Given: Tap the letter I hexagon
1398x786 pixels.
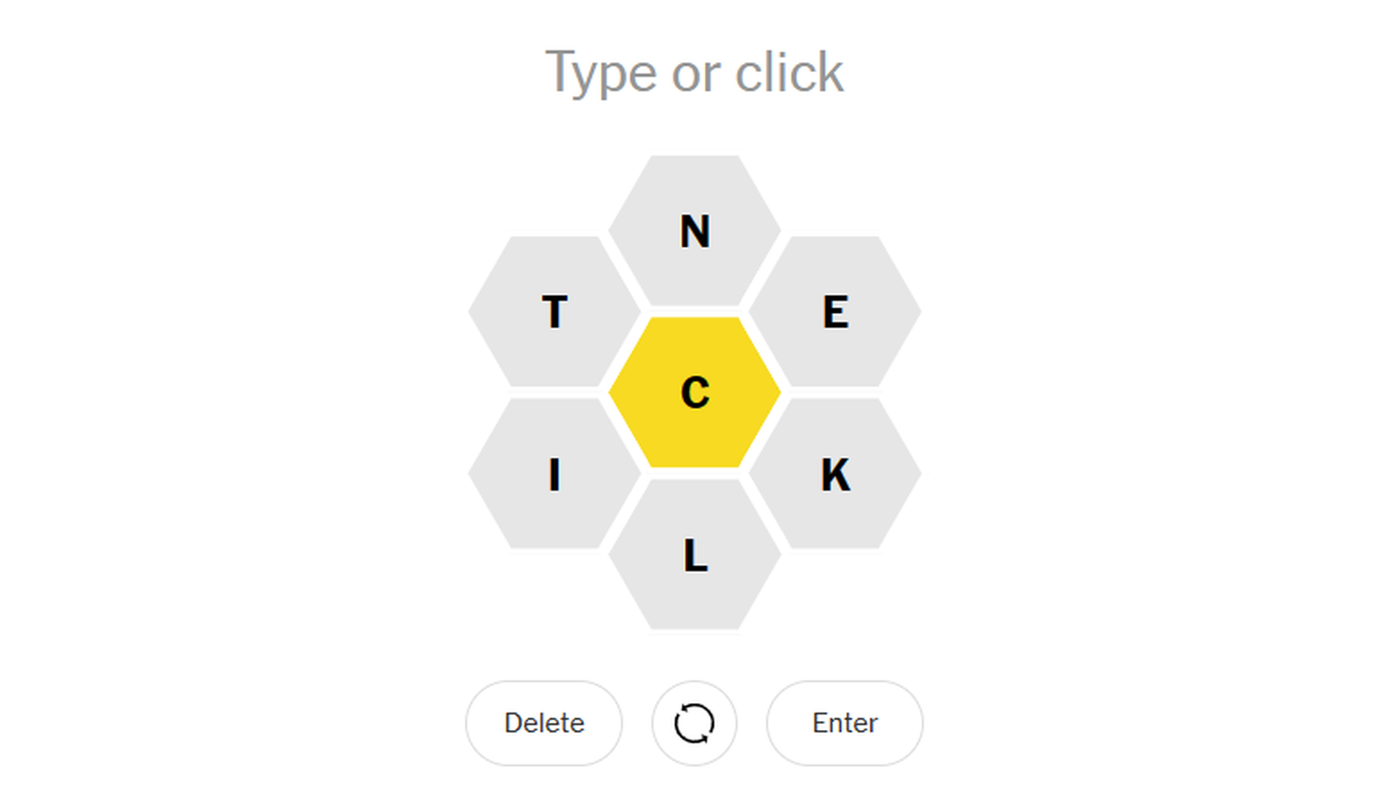Looking at the screenshot, I should [554, 474].
